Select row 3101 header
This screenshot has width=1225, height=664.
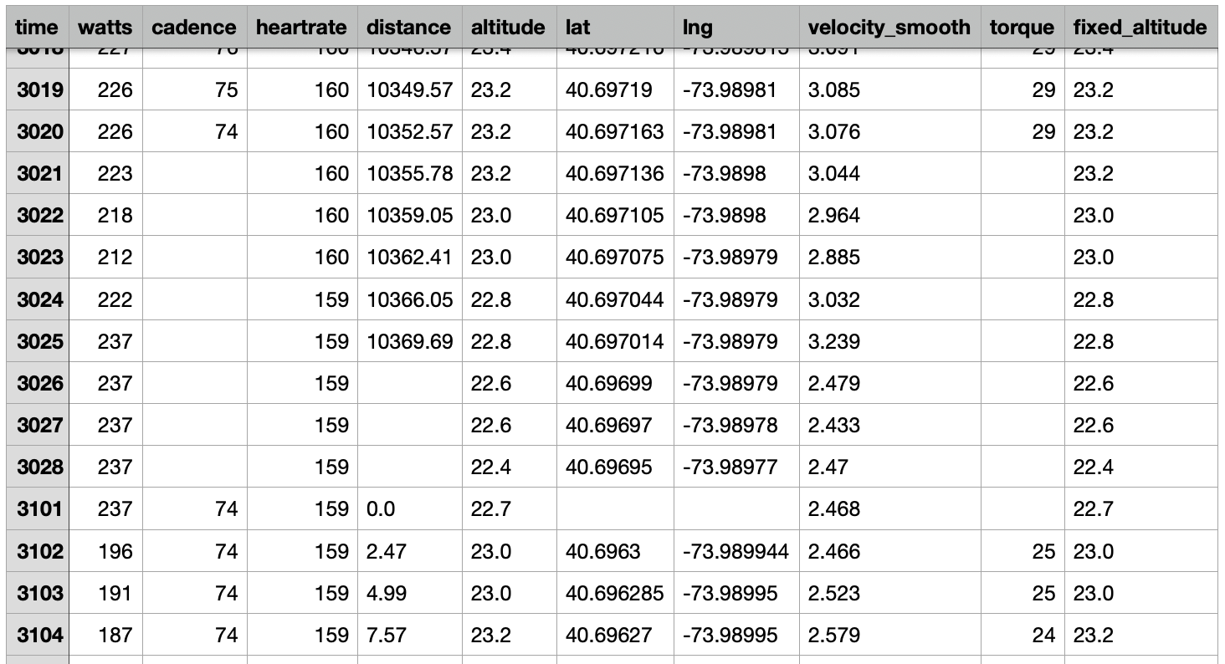(39, 509)
